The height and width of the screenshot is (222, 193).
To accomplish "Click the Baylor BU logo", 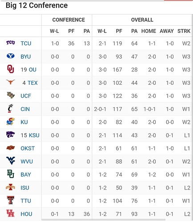I will [x=11, y=174].
